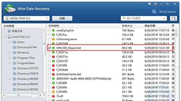Image resolution: width=181 pixels, height=101 pixels.
Task: Click the Local Disk (C:) drive icon in tree
Action: pos(9,37)
